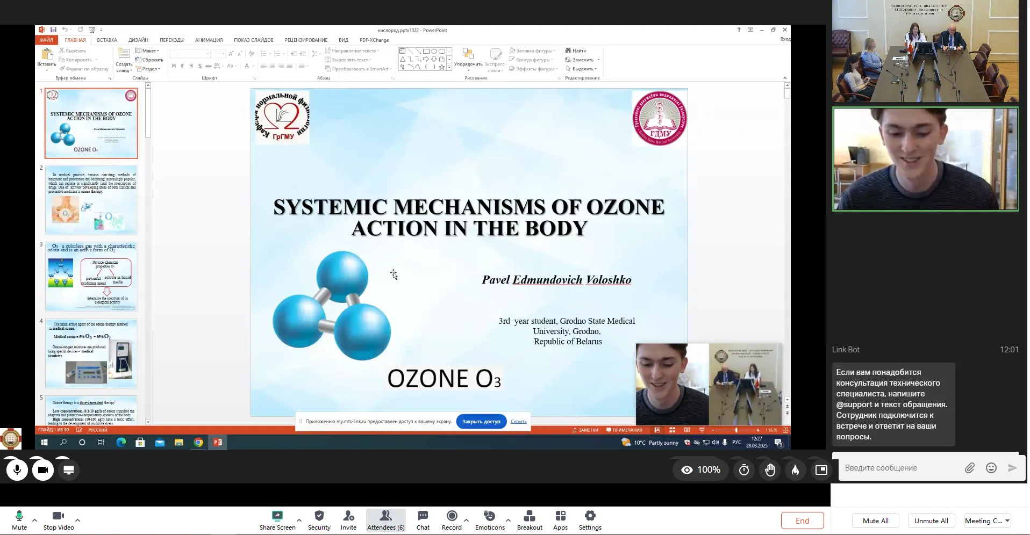Click the attach file paperclip icon
The width and height of the screenshot is (1030, 535).
pos(969,468)
